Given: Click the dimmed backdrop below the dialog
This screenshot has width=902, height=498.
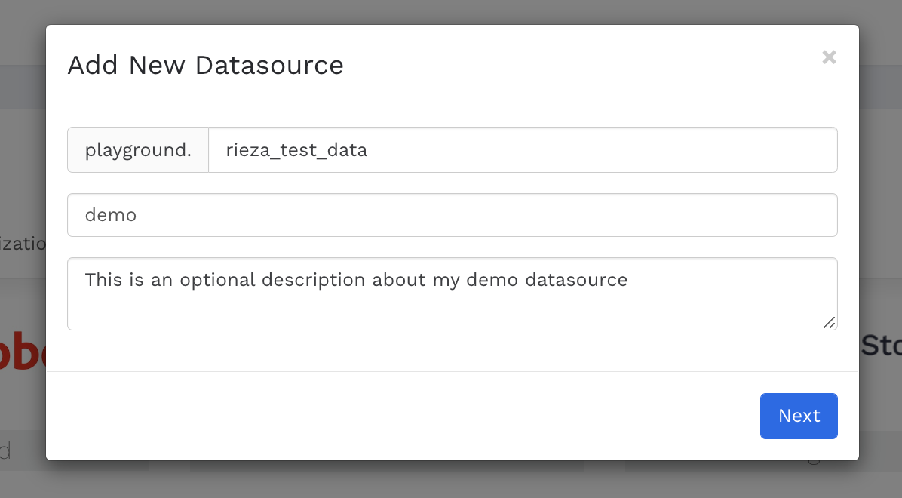Looking at the screenshot, I should [453, 480].
